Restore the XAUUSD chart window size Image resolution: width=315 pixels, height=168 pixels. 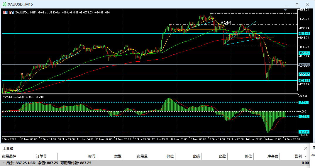pos(297,5)
